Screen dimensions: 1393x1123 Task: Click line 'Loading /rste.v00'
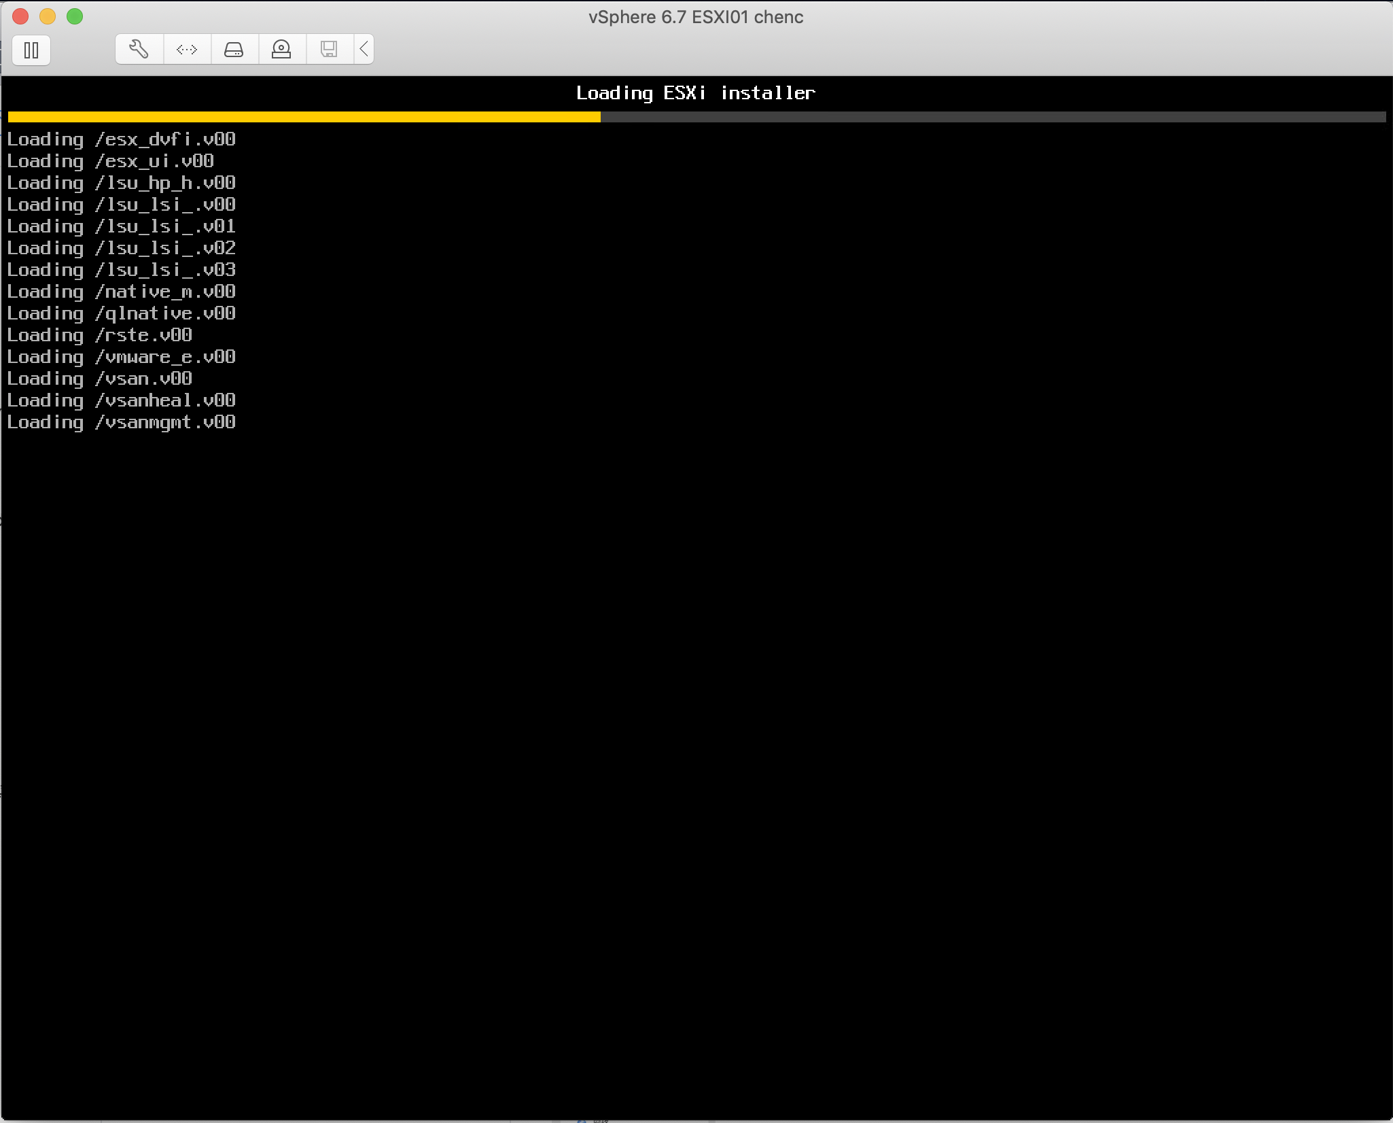(100, 335)
